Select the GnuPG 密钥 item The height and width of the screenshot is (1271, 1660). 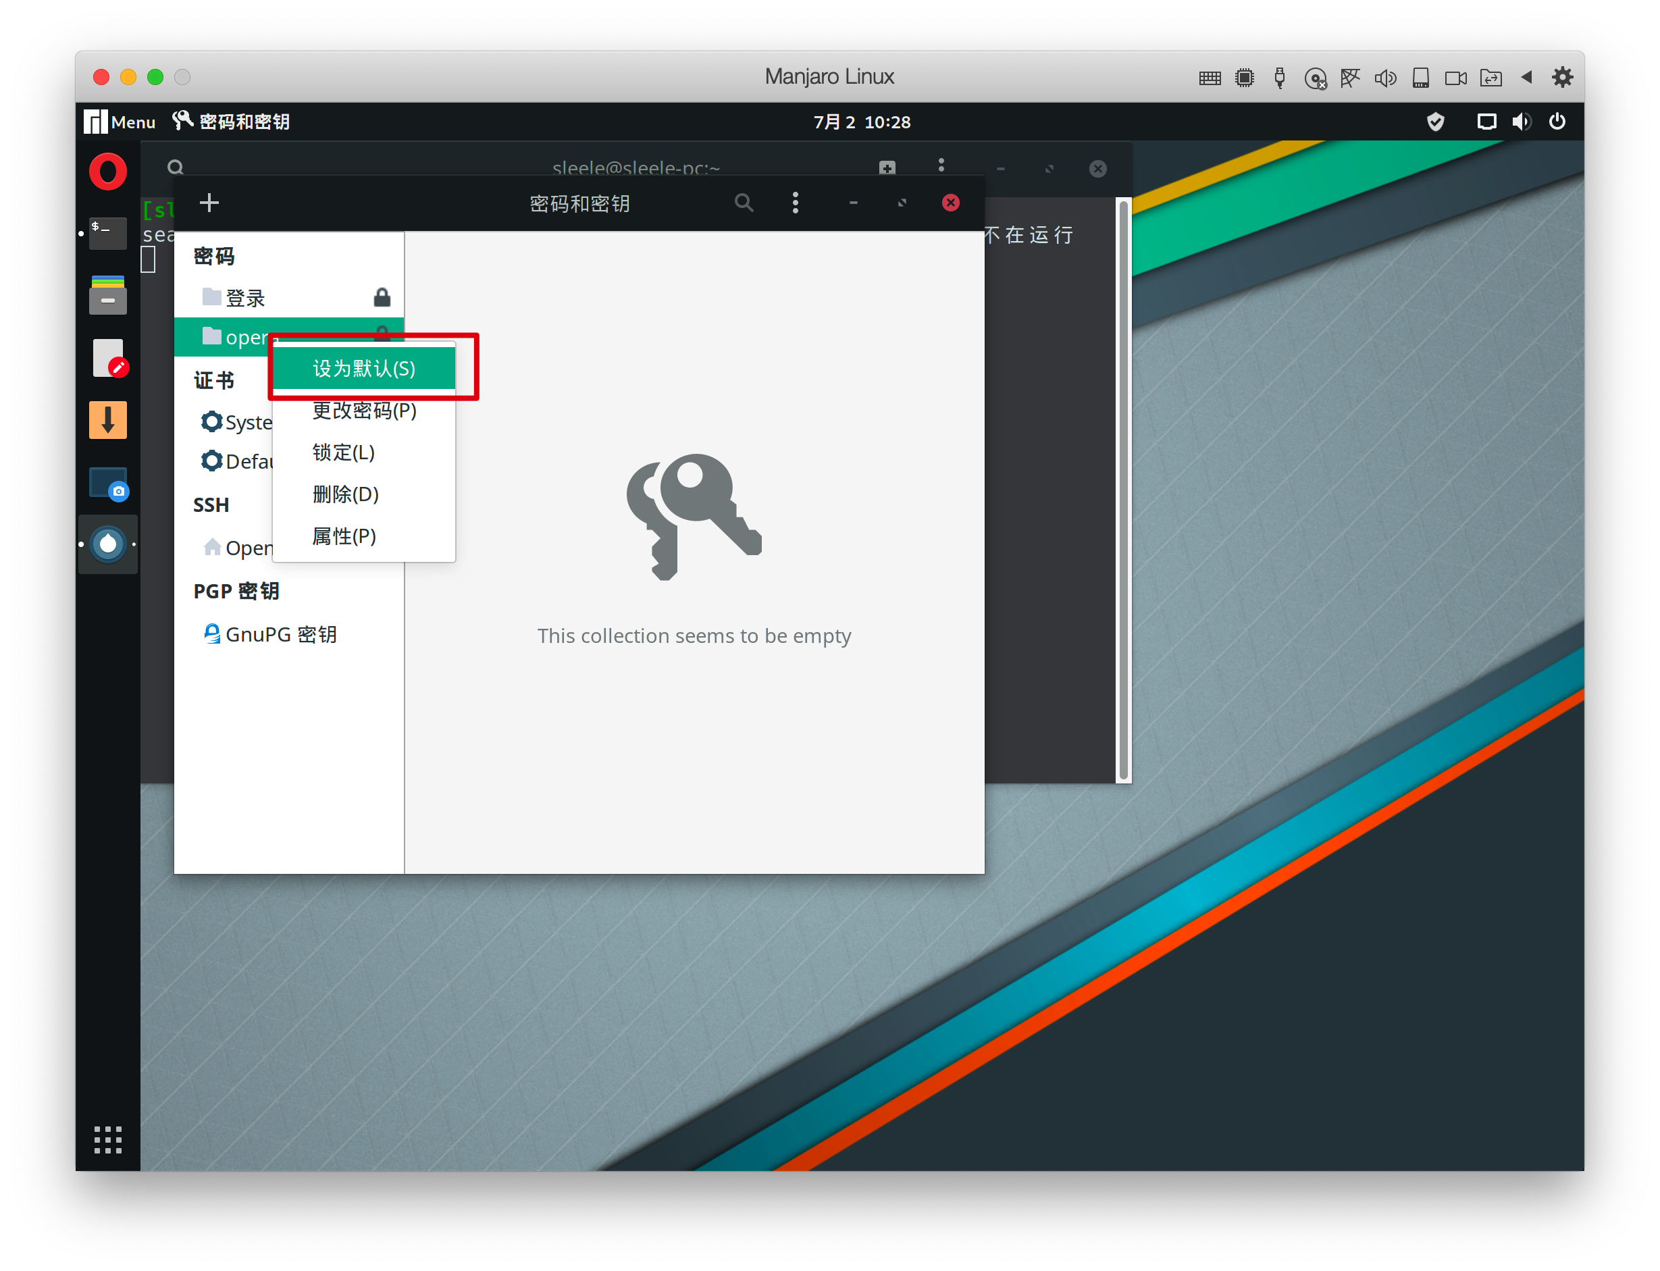click(289, 634)
